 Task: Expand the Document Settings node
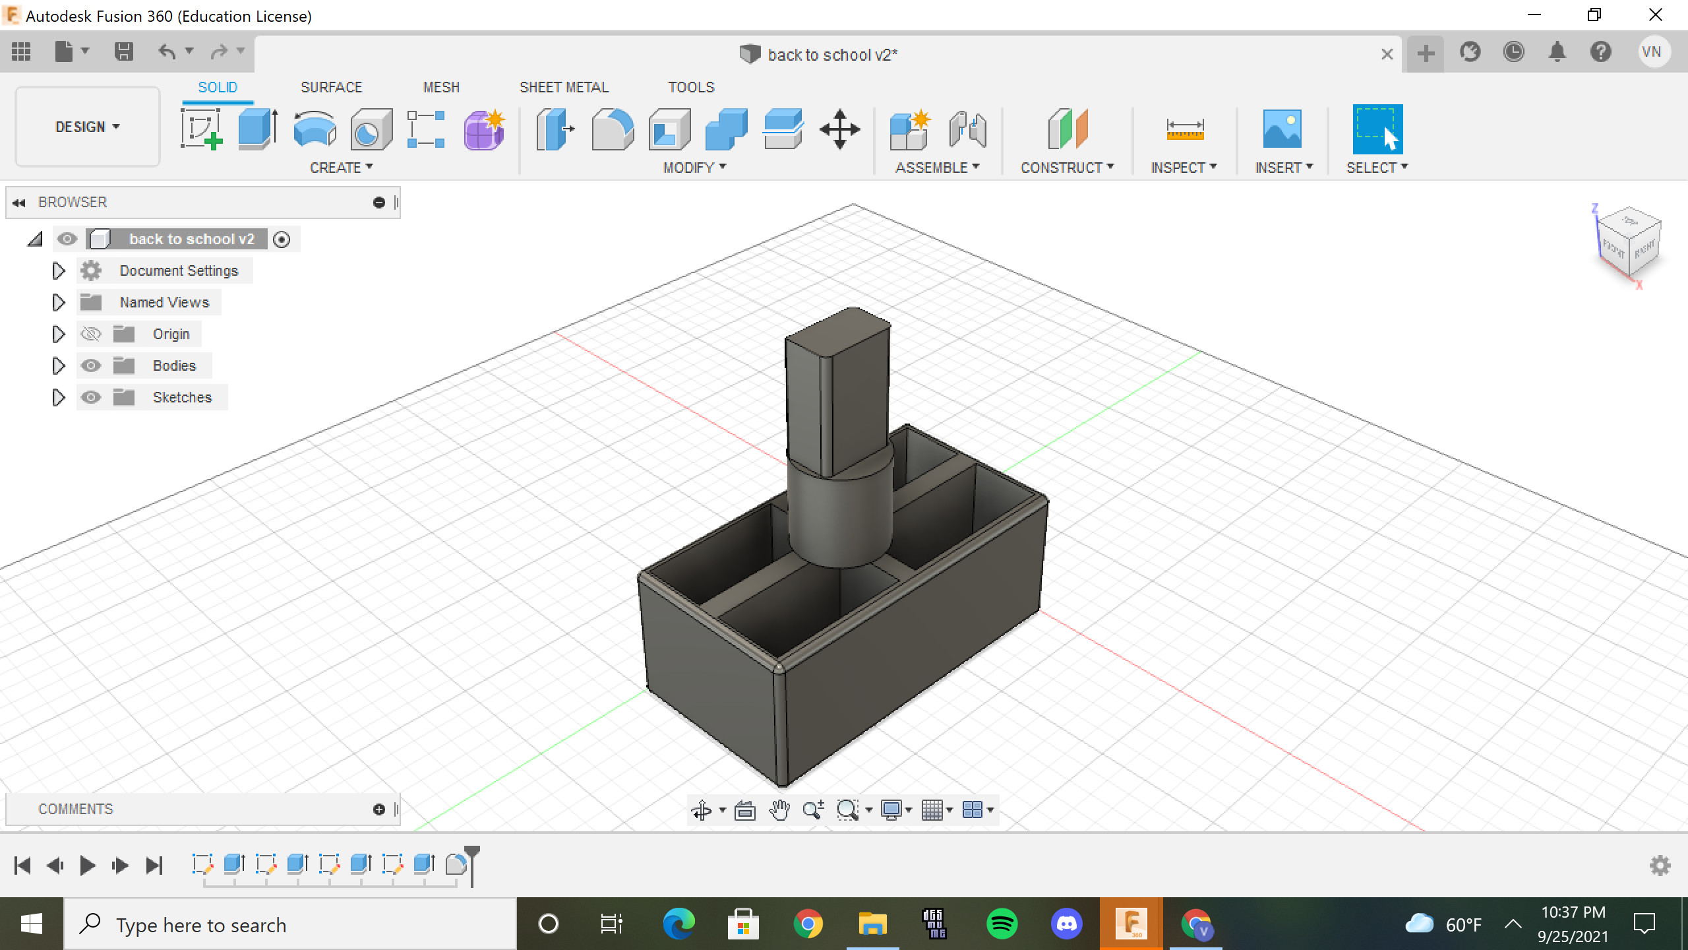click(57, 270)
